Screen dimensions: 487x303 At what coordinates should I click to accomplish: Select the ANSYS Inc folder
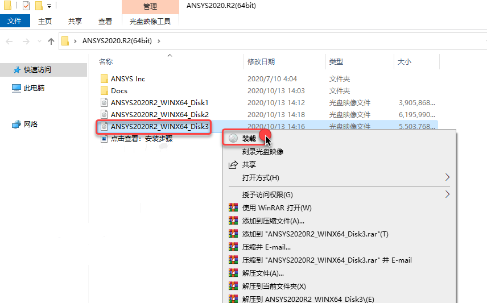tap(128, 79)
